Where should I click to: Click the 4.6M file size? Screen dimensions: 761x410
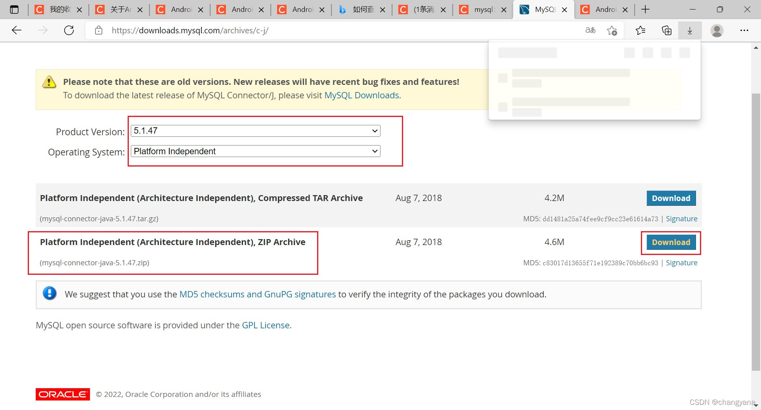point(554,242)
